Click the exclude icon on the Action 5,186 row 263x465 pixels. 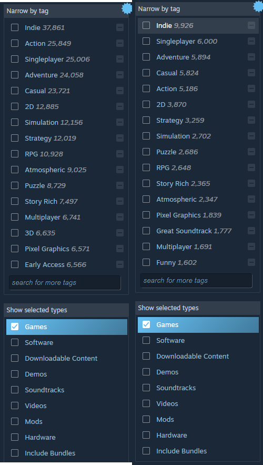[251, 88]
